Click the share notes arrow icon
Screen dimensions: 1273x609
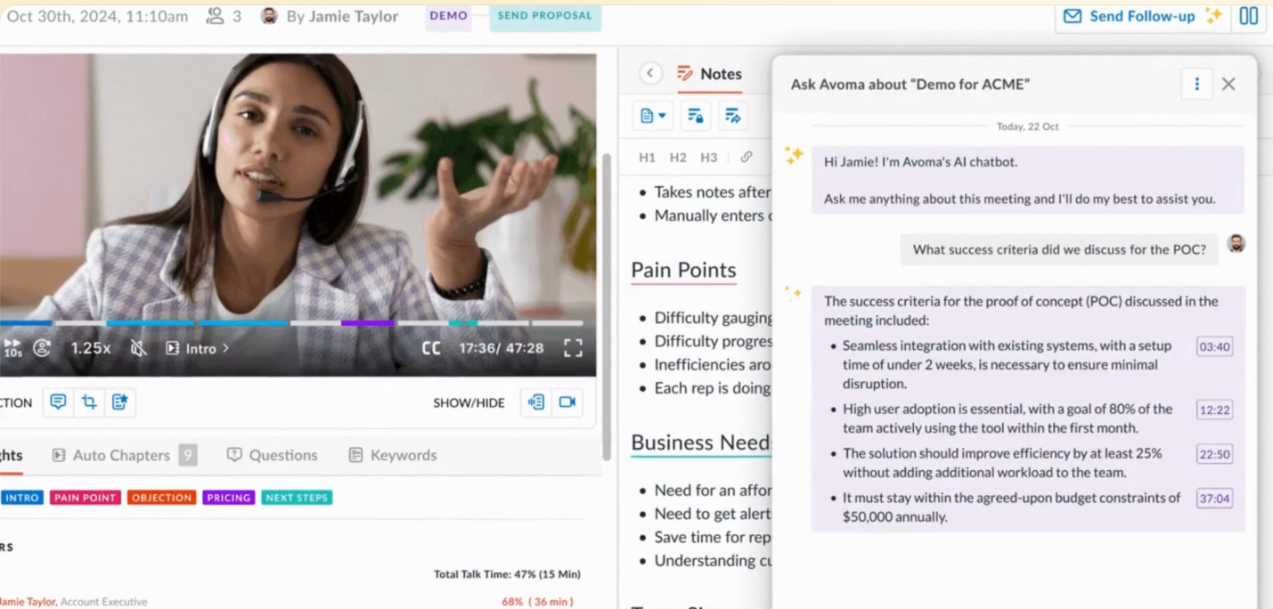point(732,116)
